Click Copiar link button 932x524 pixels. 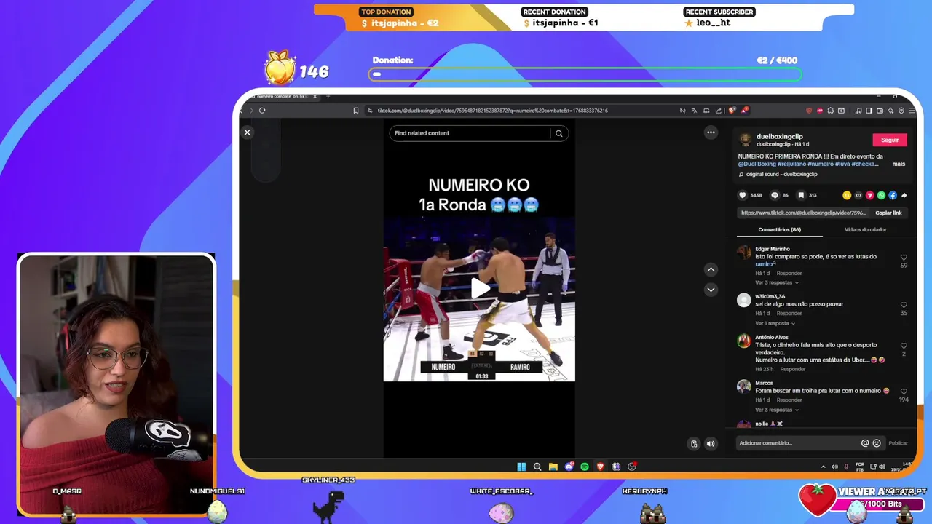888,213
